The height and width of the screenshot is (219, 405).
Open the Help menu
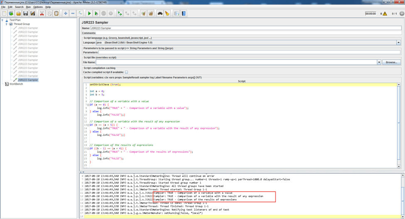point(48,7)
